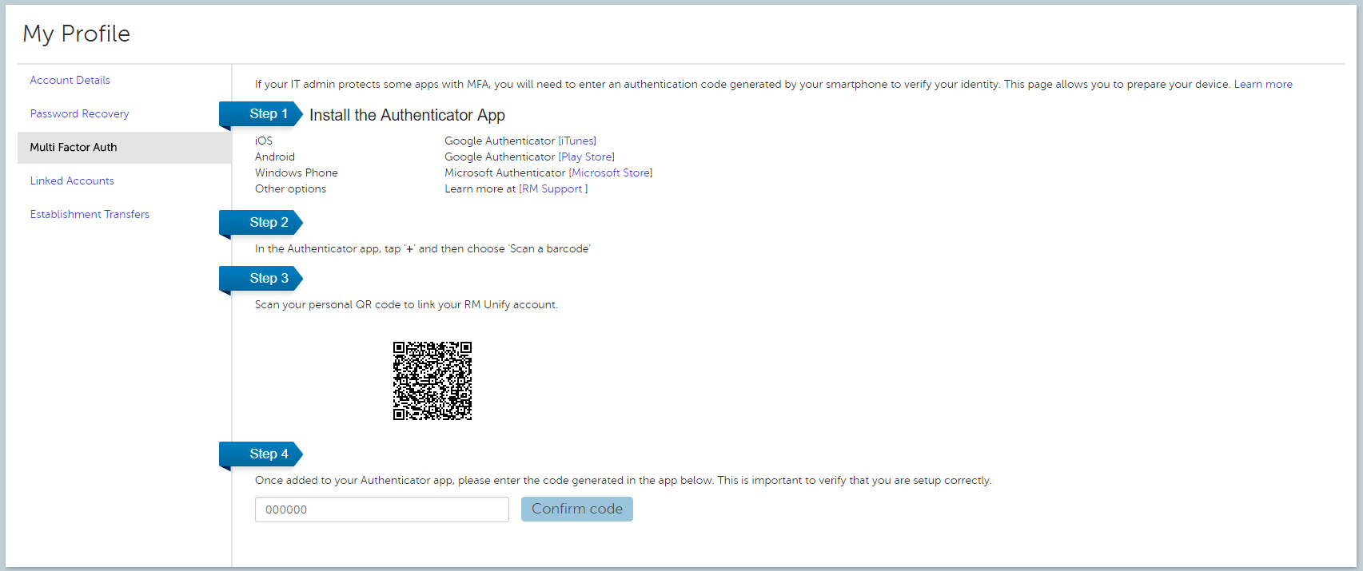Open the iTunes link for Google Authenticator
The image size is (1363, 571).
[x=577, y=141]
